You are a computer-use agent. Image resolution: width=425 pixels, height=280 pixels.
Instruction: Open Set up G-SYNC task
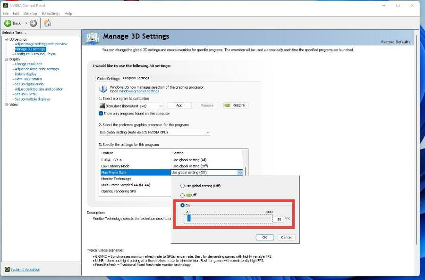26,94
